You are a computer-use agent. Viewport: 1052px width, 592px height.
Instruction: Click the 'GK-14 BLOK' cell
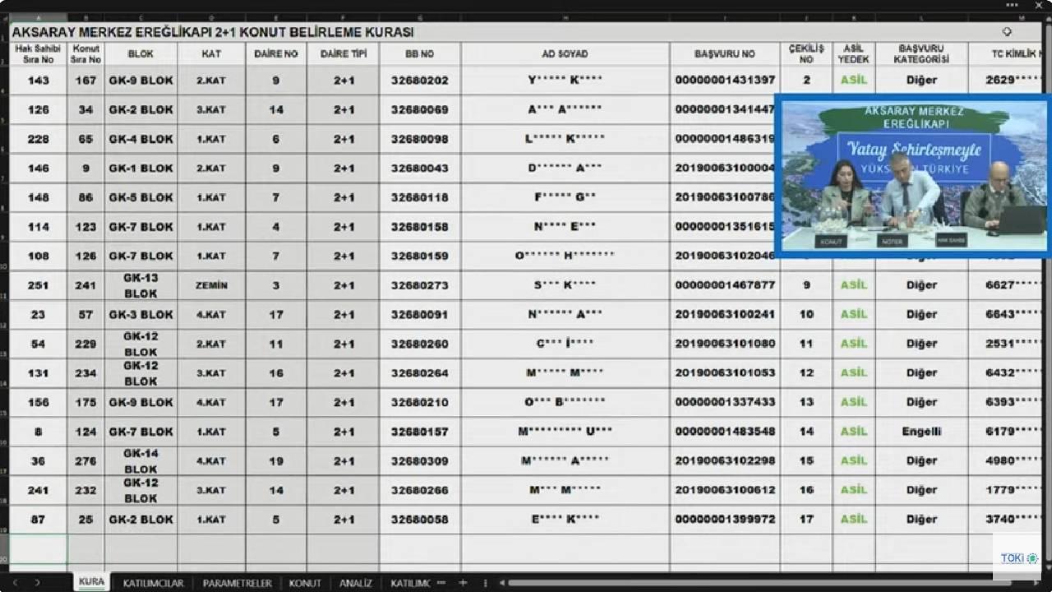pyautogui.click(x=141, y=461)
